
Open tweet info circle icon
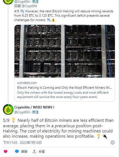click(x=113, y=143)
